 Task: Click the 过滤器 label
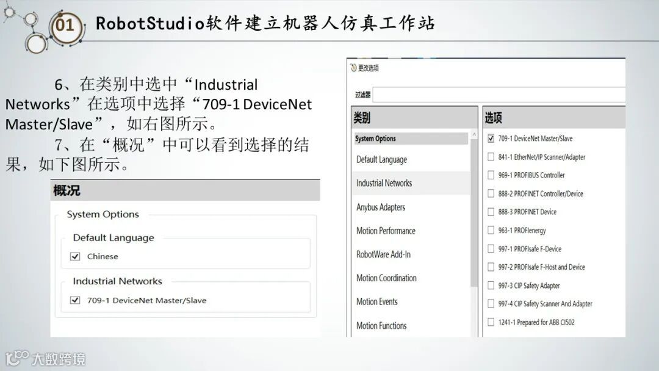coord(362,95)
